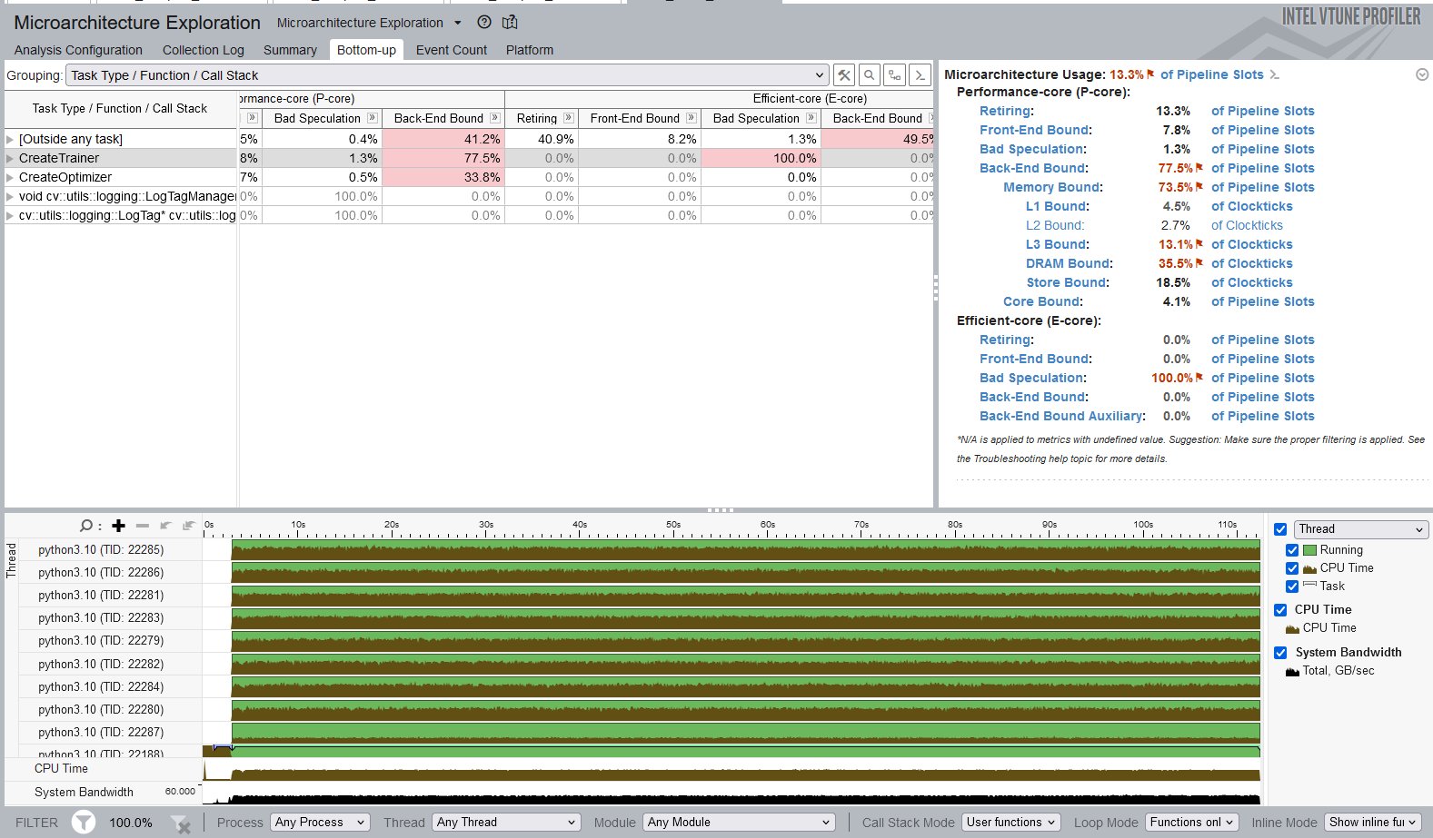1433x838 pixels.
Task: Zoom in on timeline with plus icon
Action: pos(118,526)
